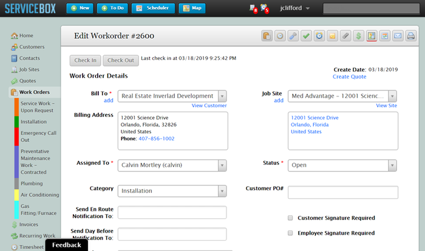Open the paperclip attachments icon
The height and width of the screenshot is (251, 425).
pyautogui.click(x=345, y=36)
